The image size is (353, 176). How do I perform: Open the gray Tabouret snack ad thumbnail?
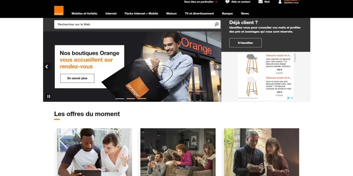252,64
